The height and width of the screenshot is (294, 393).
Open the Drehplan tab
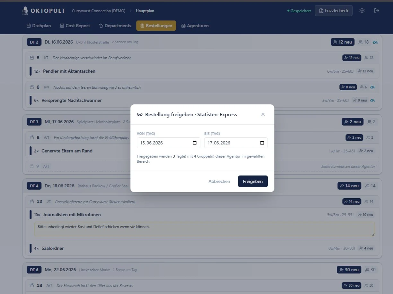coord(39,26)
